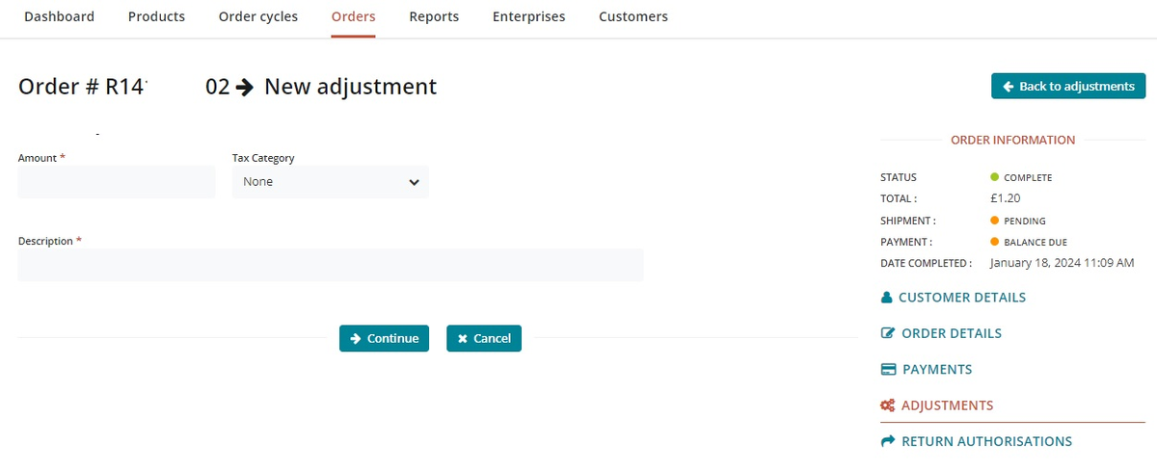Click the left arrow icon on Back to adjustments

[x=1009, y=87]
